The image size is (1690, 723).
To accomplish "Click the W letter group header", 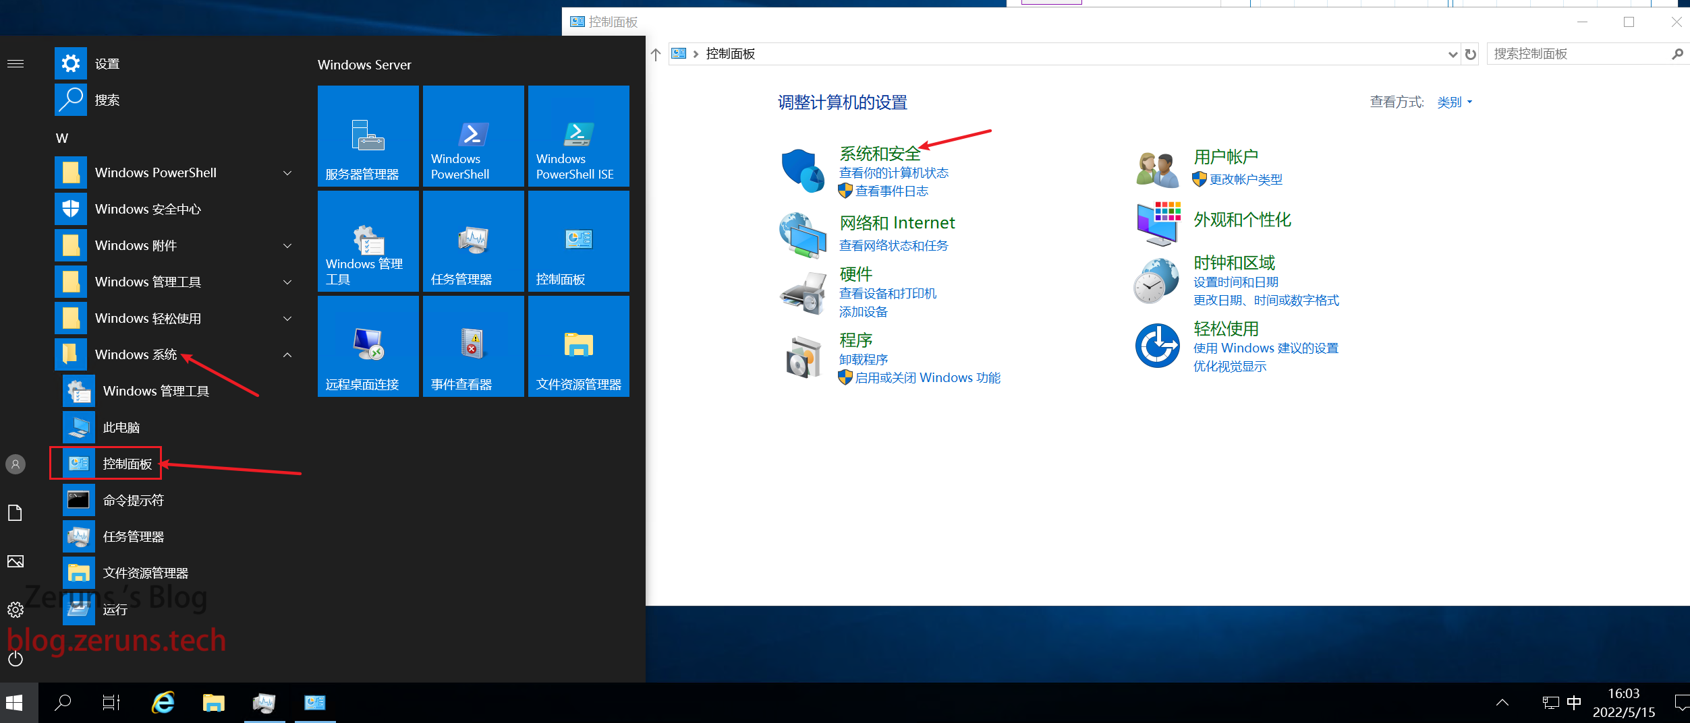I will (x=62, y=138).
